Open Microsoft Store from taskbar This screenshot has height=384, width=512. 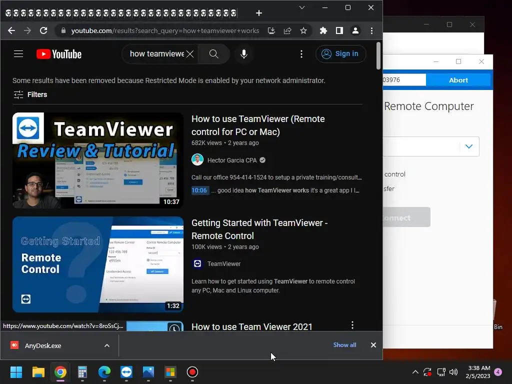170,372
